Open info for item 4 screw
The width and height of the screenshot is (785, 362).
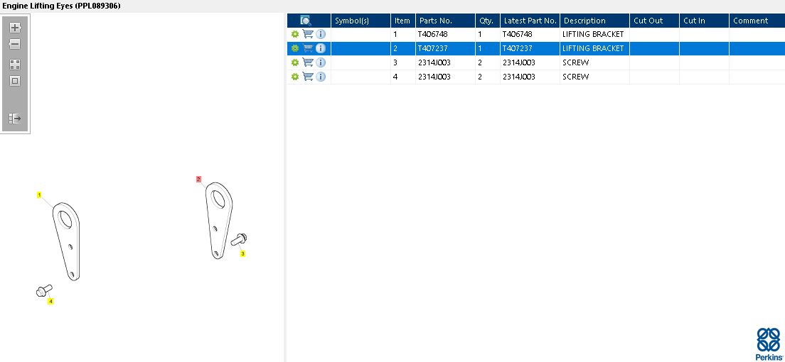pos(321,77)
